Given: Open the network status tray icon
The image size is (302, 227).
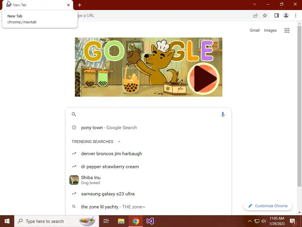Looking at the screenshot, I should point(257,221).
